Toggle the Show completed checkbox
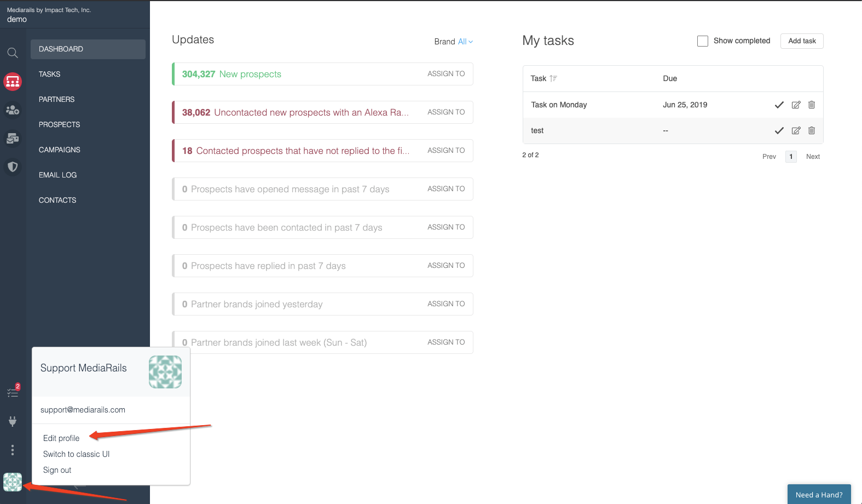This screenshot has width=862, height=504. pos(703,41)
